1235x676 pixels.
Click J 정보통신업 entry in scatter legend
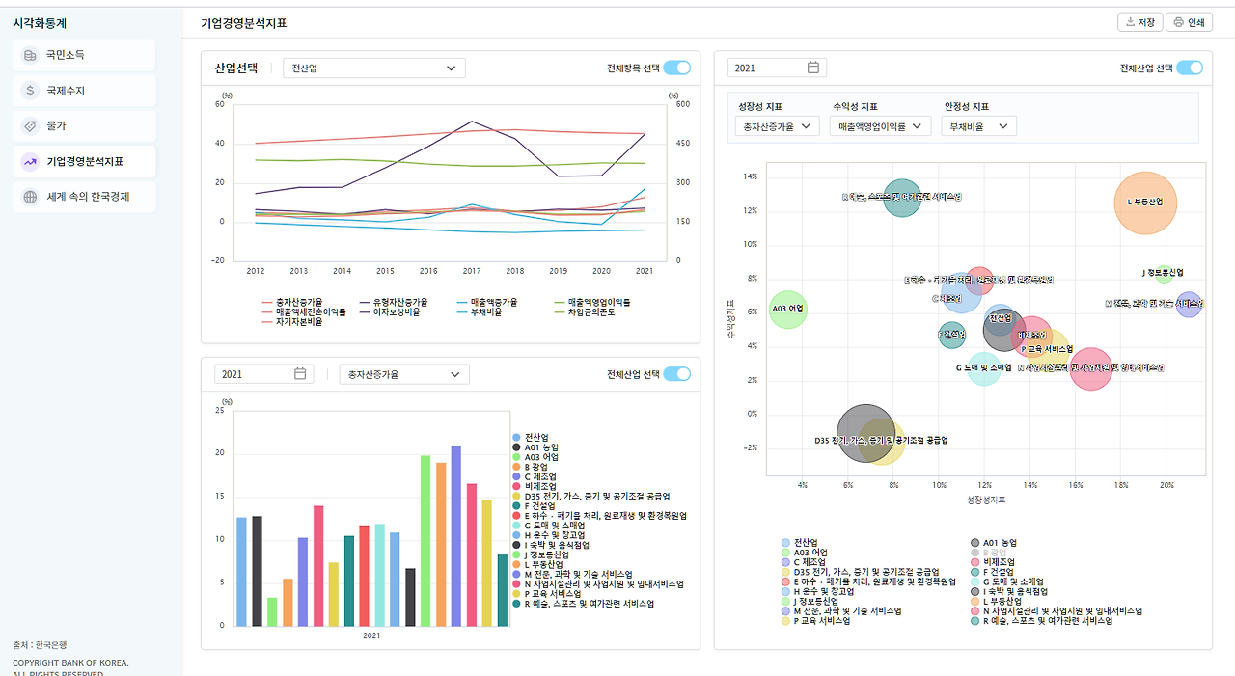(810, 601)
